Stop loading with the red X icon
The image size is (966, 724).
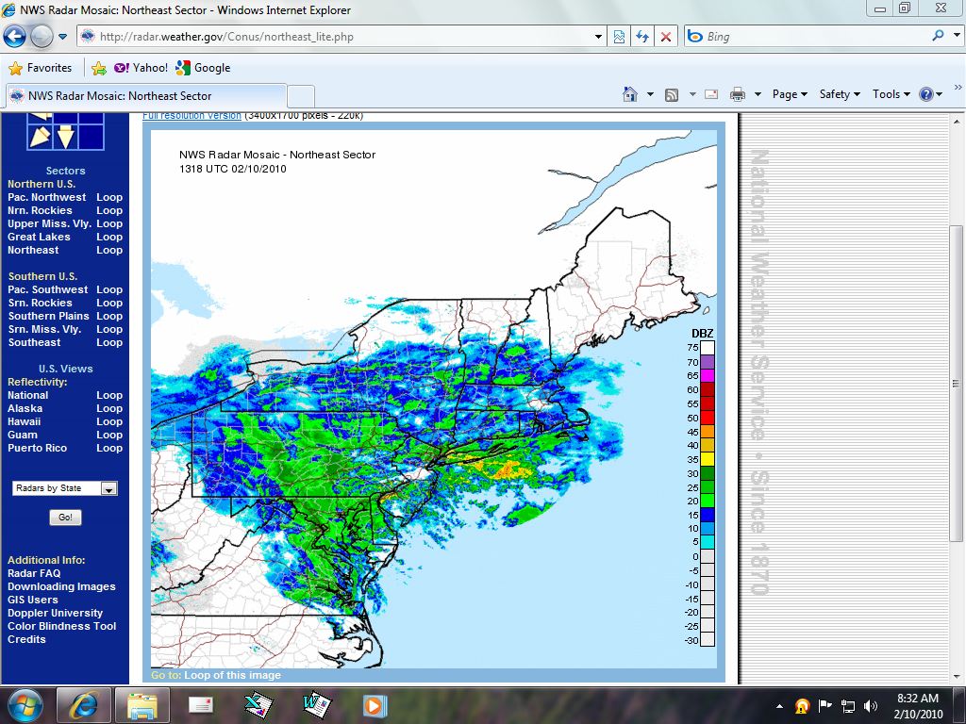click(666, 37)
